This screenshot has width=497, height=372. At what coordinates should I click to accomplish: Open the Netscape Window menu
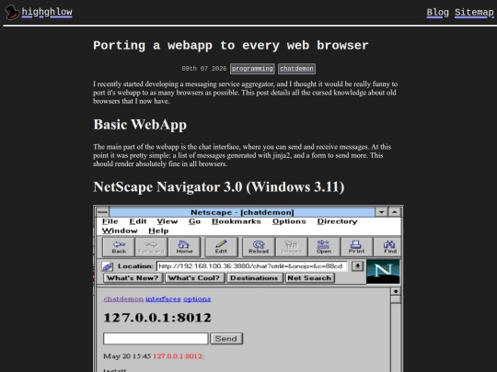(120, 231)
